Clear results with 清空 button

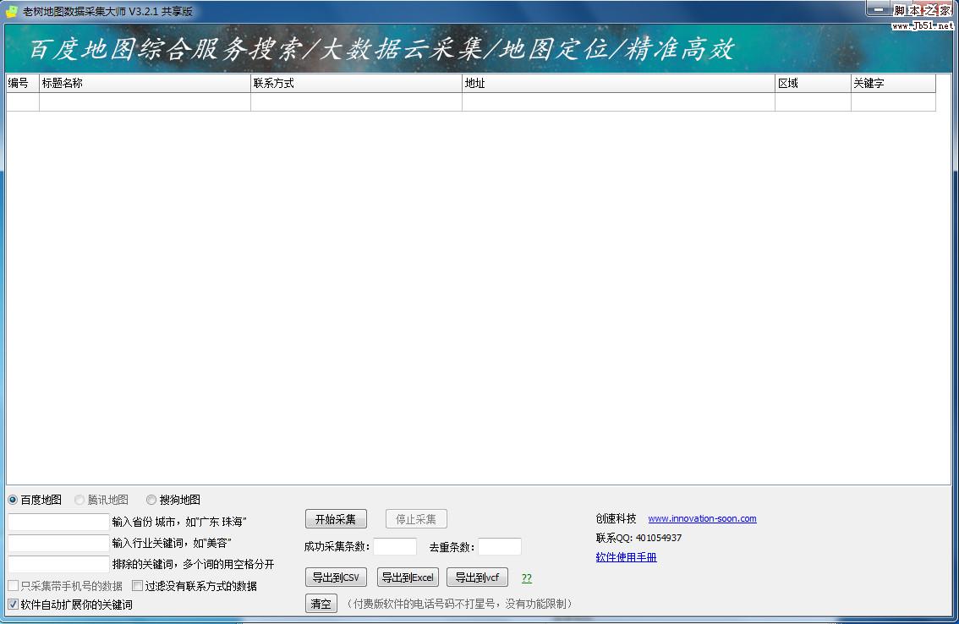coord(321,604)
